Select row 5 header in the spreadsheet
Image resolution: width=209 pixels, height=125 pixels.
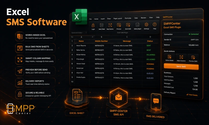[72, 59]
